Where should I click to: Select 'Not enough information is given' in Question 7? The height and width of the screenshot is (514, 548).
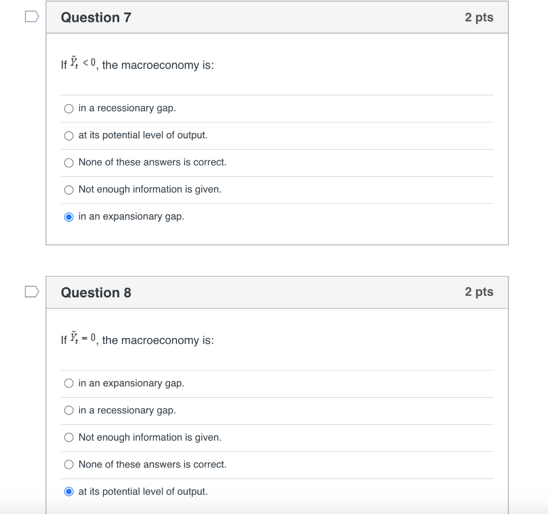point(68,190)
